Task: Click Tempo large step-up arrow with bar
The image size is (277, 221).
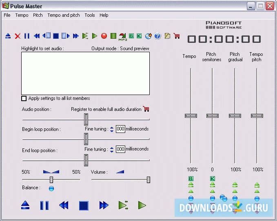Action: pyautogui.click(x=191, y=185)
